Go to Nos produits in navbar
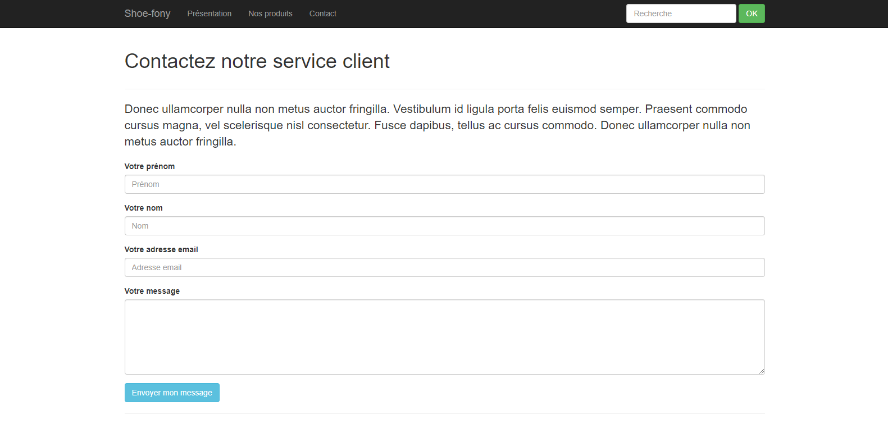The width and height of the screenshot is (888, 437). click(270, 13)
